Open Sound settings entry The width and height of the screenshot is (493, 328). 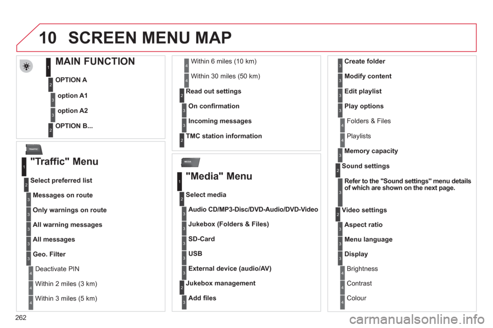pyautogui.click(x=366, y=166)
